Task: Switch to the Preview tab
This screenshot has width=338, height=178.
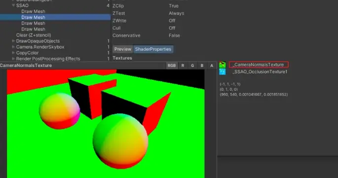Action: (x=123, y=49)
